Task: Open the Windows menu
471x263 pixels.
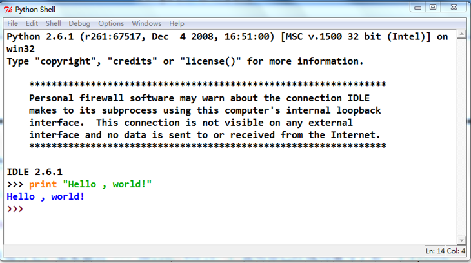Action: point(146,23)
